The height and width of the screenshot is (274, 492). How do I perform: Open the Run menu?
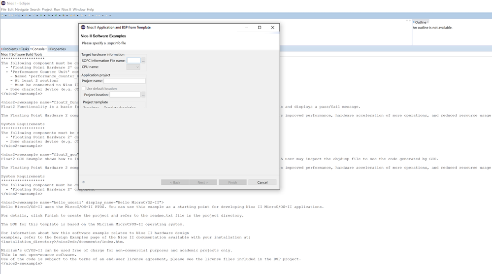tap(57, 9)
